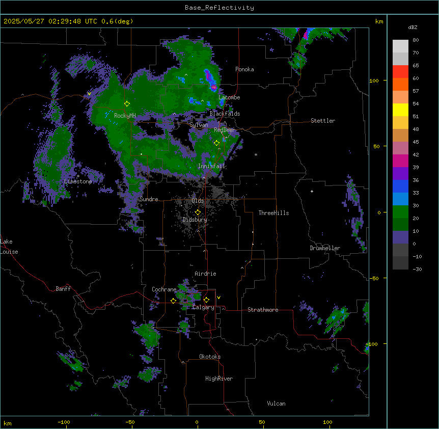439x429 pixels.
Task: Click the 65 value in the legend
Action: pos(416,65)
